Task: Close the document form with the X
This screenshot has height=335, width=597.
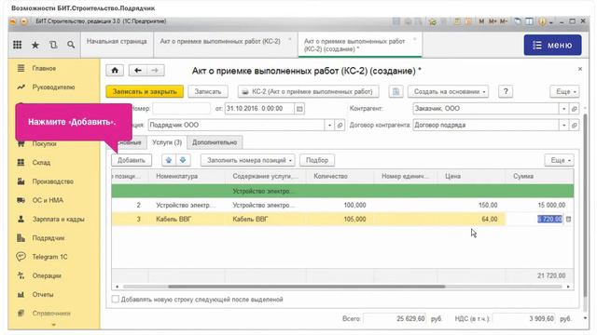Action: [x=580, y=69]
